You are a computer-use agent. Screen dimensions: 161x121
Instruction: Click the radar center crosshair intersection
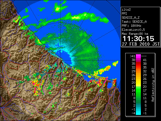61,60
